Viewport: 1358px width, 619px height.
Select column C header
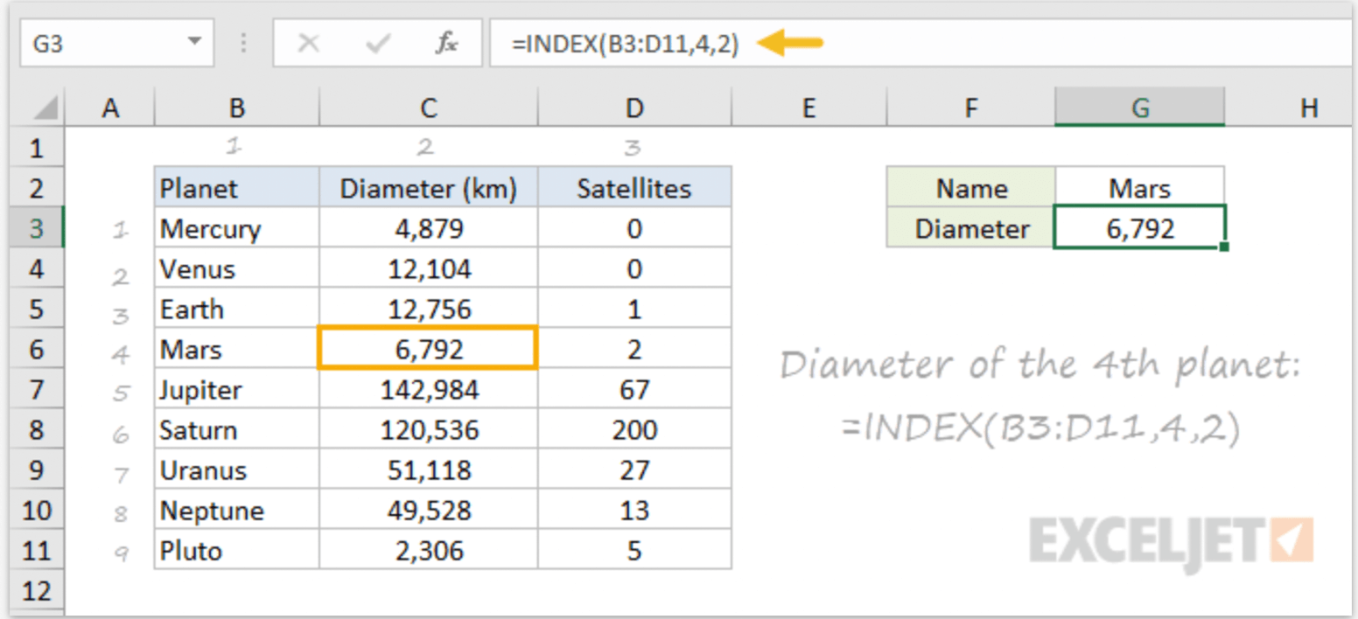(429, 108)
